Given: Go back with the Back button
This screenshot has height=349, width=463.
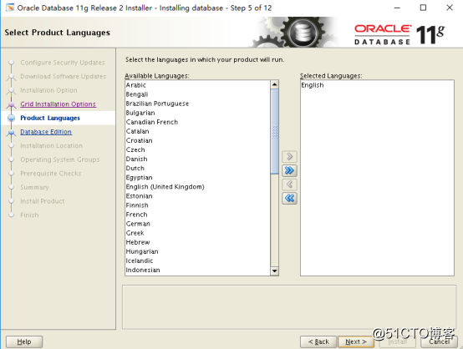Looking at the screenshot, I should (x=318, y=342).
